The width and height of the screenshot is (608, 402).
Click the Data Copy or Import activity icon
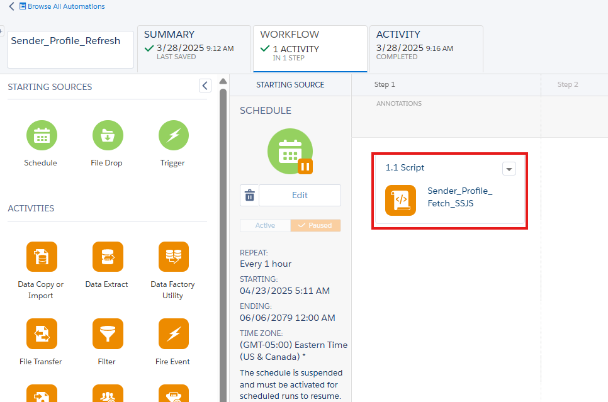point(41,257)
